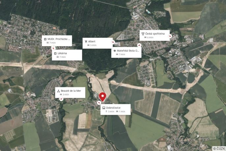Click the arrow marker next to Česká spořitelna
This screenshot has height=151, width=226.
(x=170, y=36)
